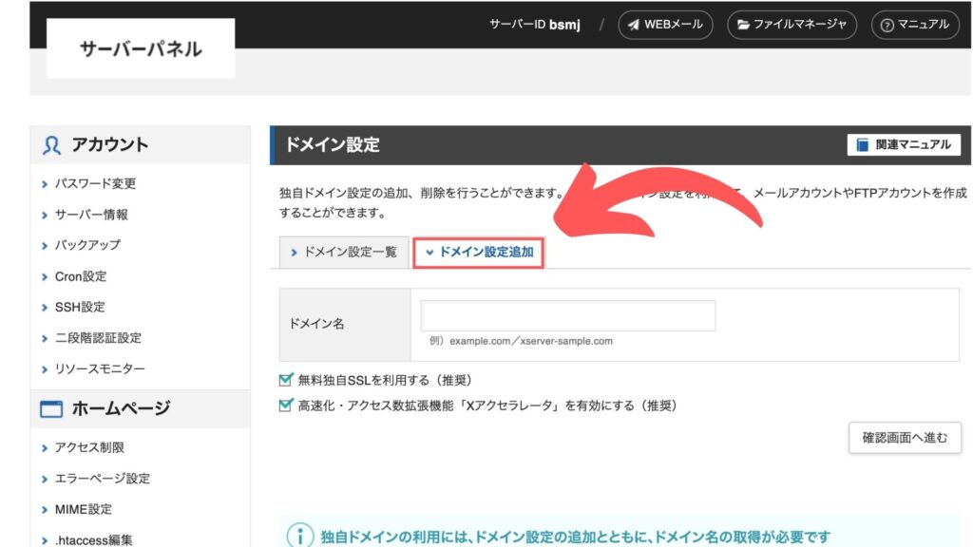This screenshot has height=547, width=973.
Task: Switch to the ドメイン設定一覧 tab
Action: tap(344, 253)
